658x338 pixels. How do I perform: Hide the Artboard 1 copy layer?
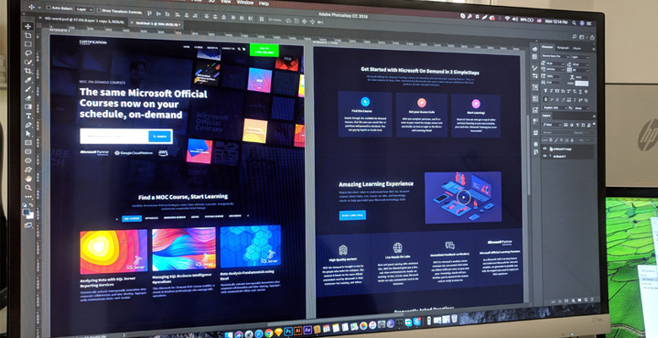point(545,149)
